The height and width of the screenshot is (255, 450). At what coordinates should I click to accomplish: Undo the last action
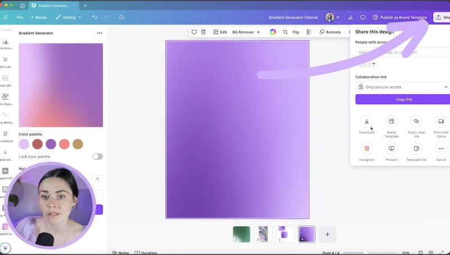click(94, 17)
